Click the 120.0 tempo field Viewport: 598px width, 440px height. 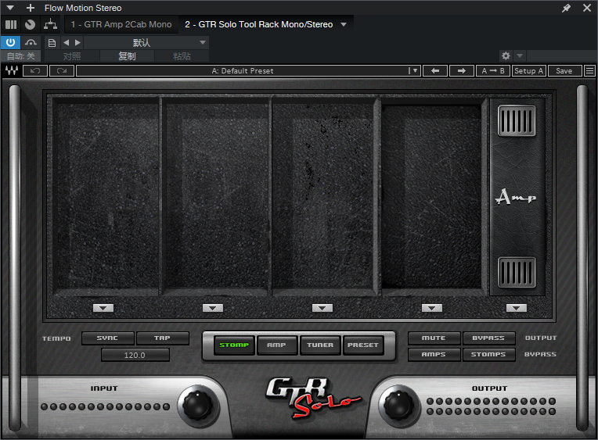point(135,355)
